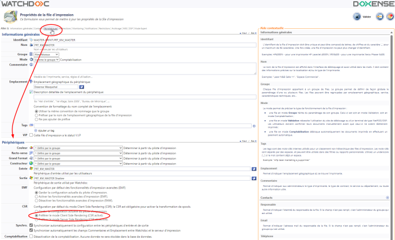Enable the VIP status checkbox
This screenshot has width=395, height=240.
click(30, 135)
